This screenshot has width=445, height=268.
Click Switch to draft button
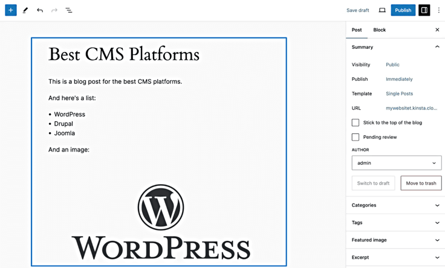click(373, 183)
